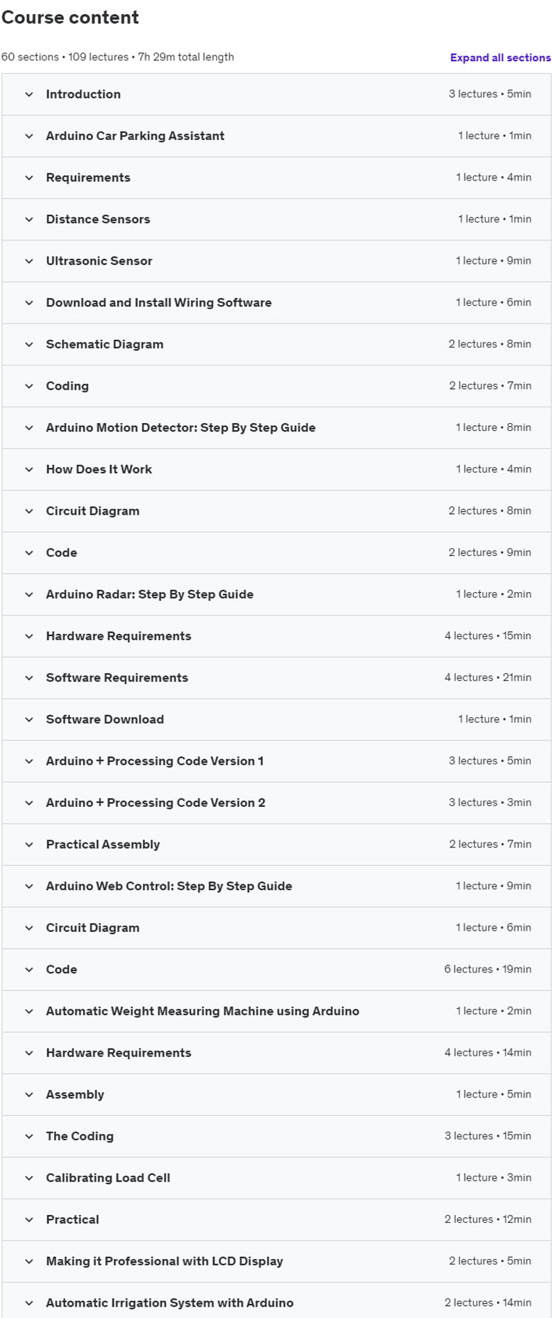The width and height of the screenshot is (554, 1318).
Task: Click chevron beside Calibrating Load Cell
Action: click(x=29, y=1178)
